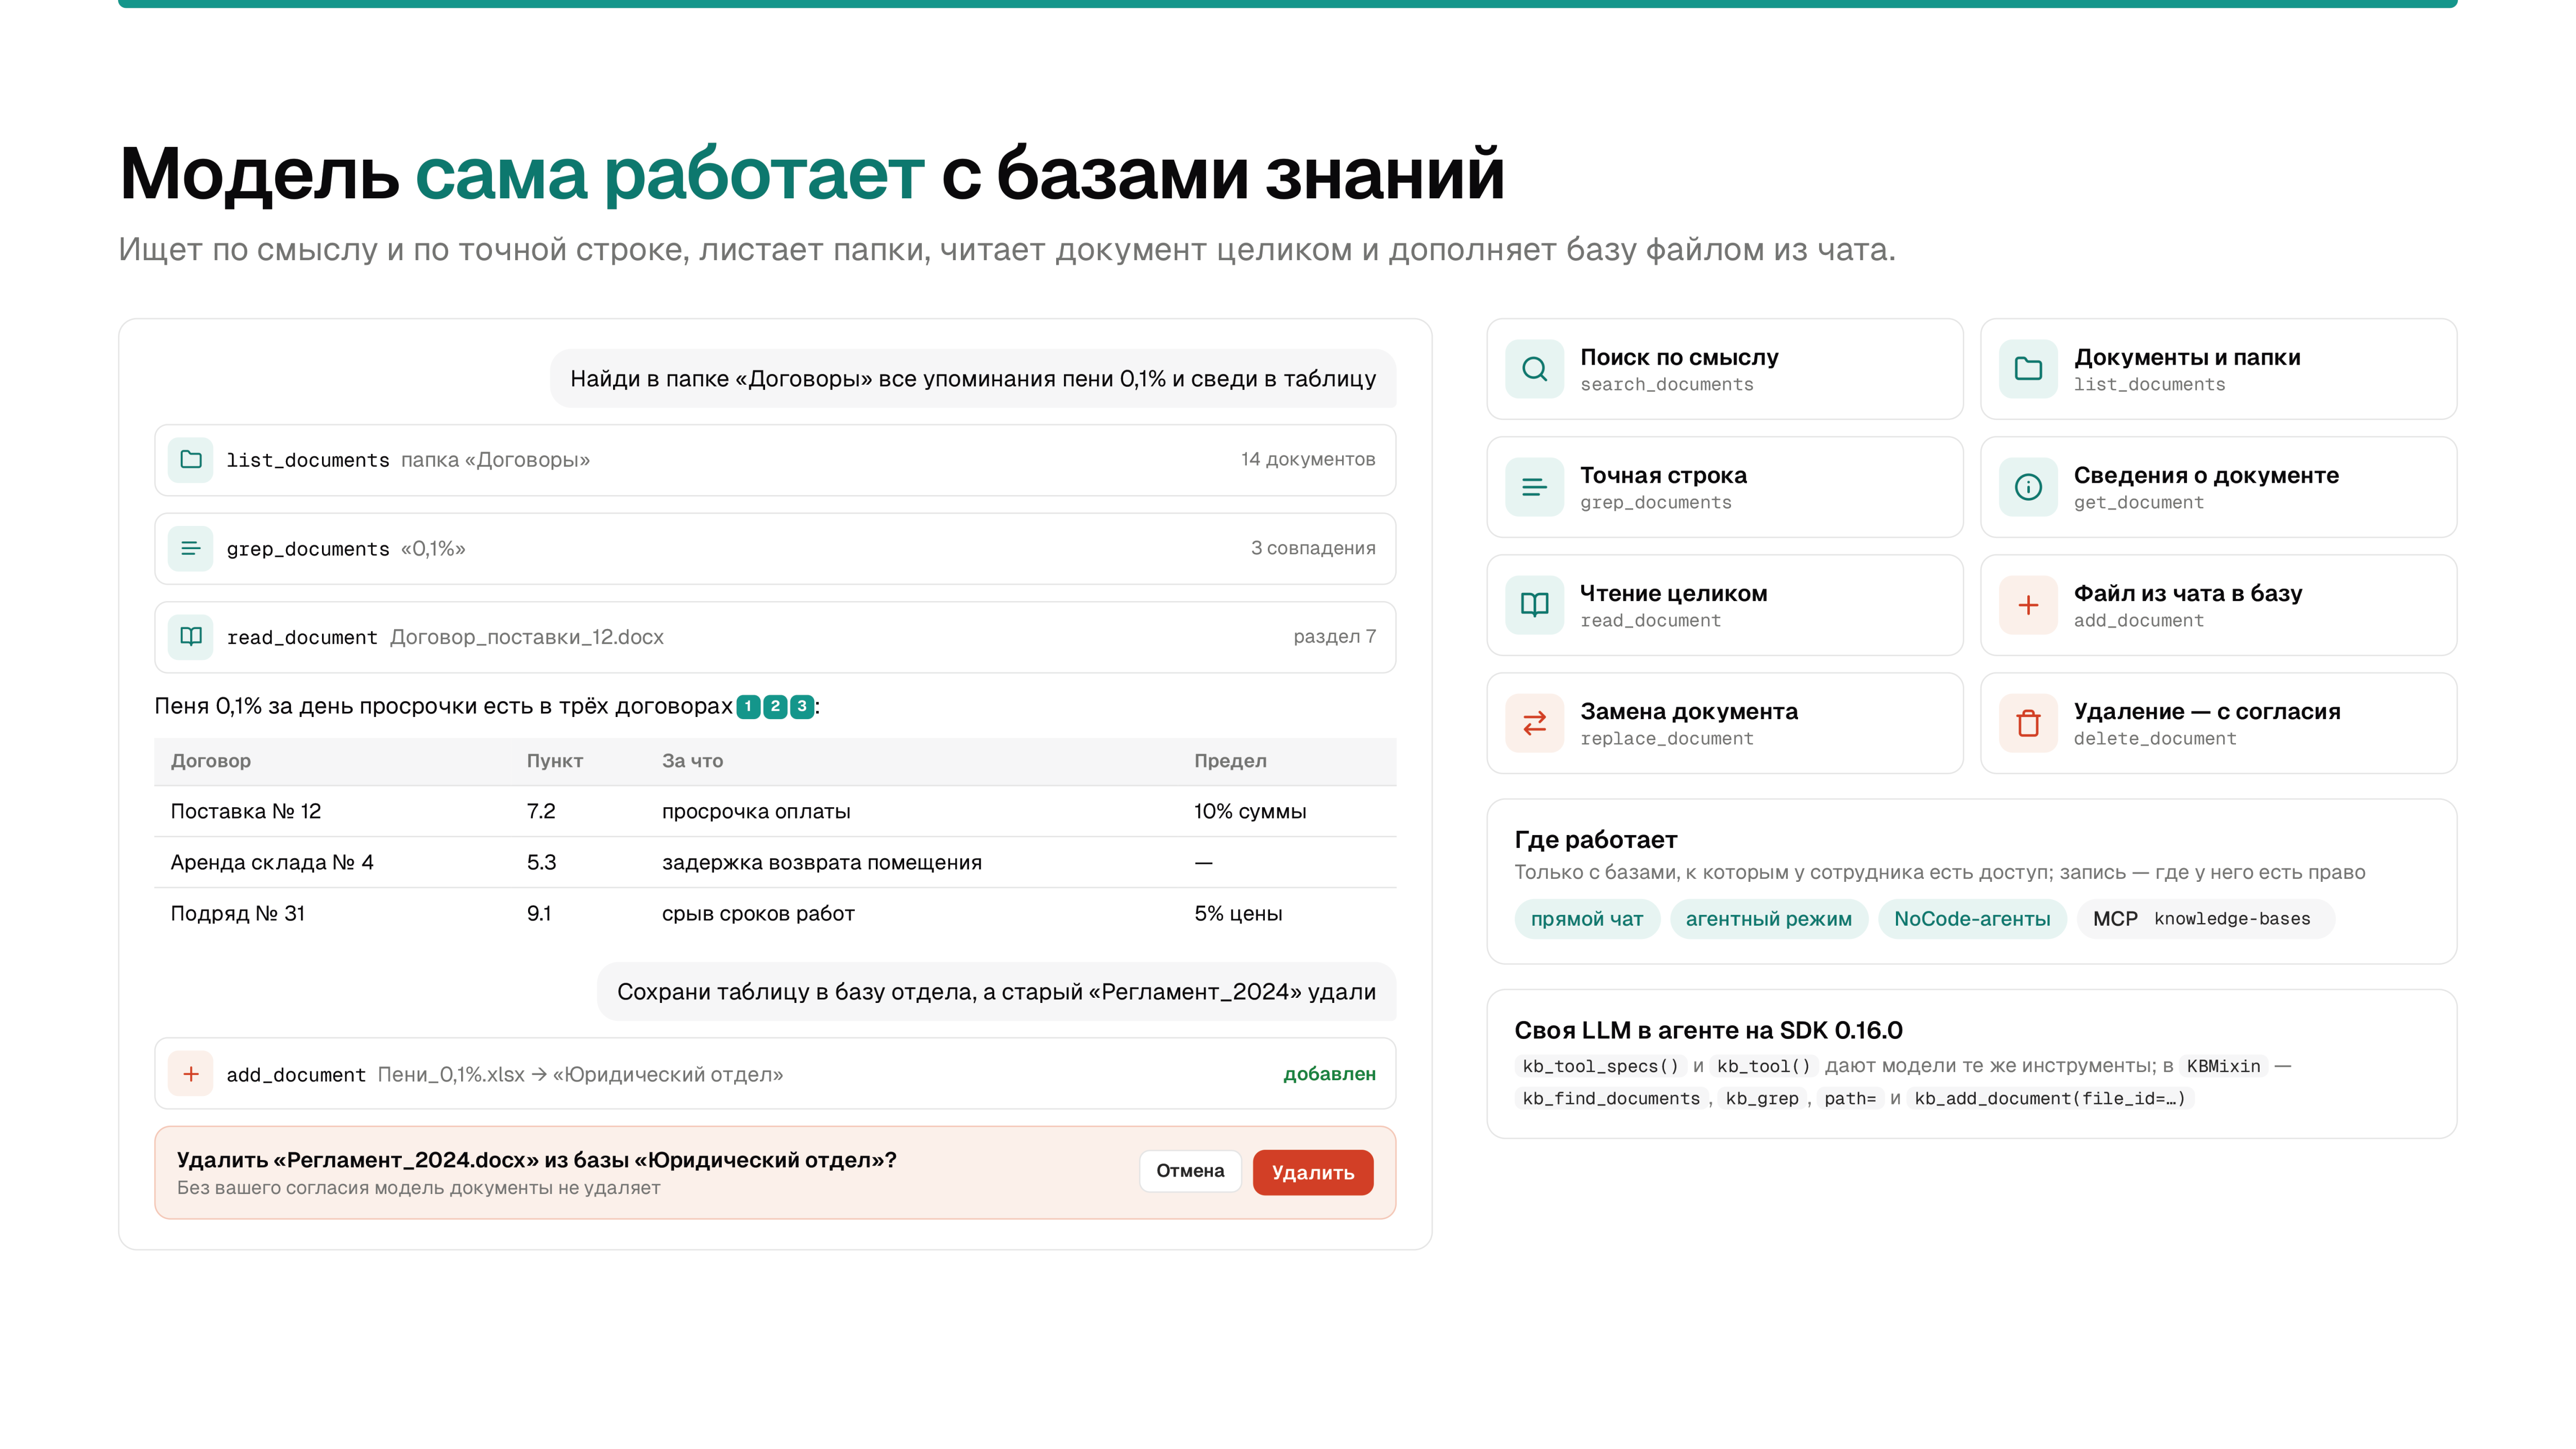
Task: Click the Договор_поставки_12.docx file name
Action: pyautogui.click(x=527, y=638)
